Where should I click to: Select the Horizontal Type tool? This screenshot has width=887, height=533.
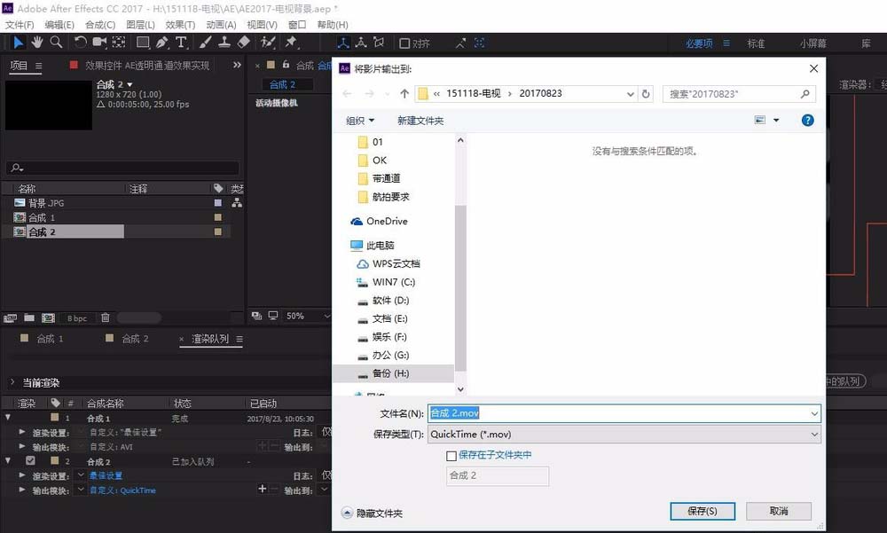pyautogui.click(x=182, y=42)
